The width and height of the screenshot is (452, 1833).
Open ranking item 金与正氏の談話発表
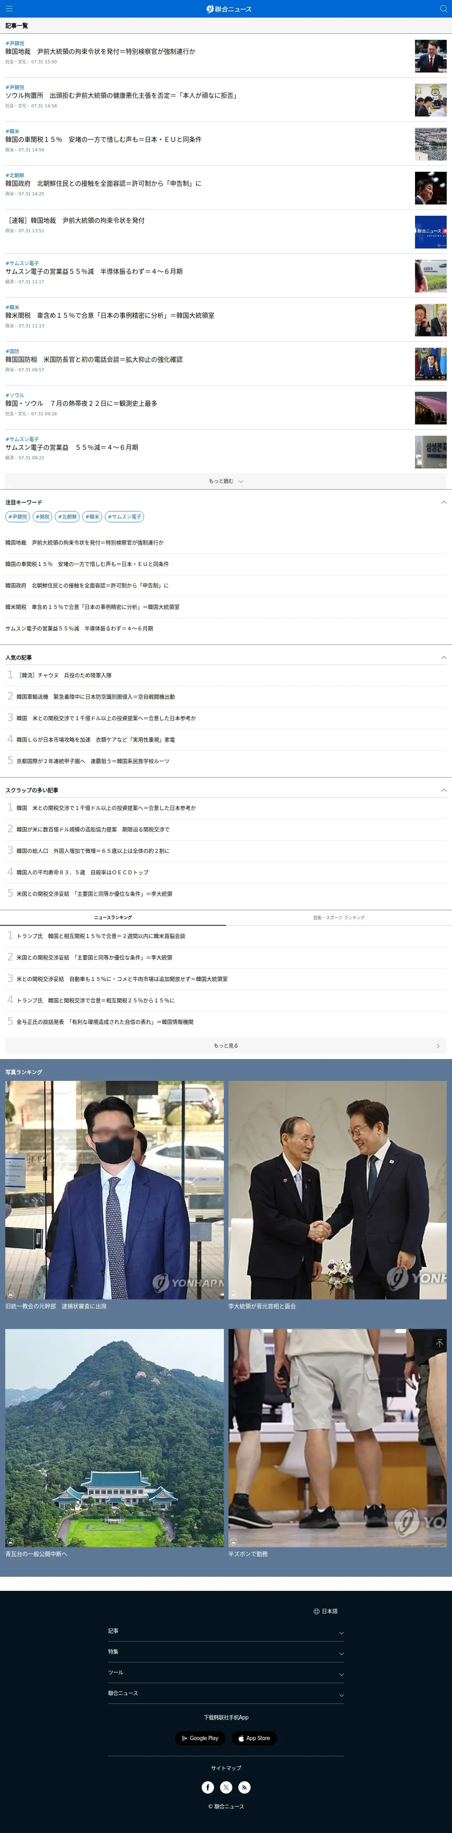[x=105, y=1022]
